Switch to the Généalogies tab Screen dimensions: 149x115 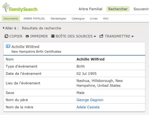coord(58,18)
